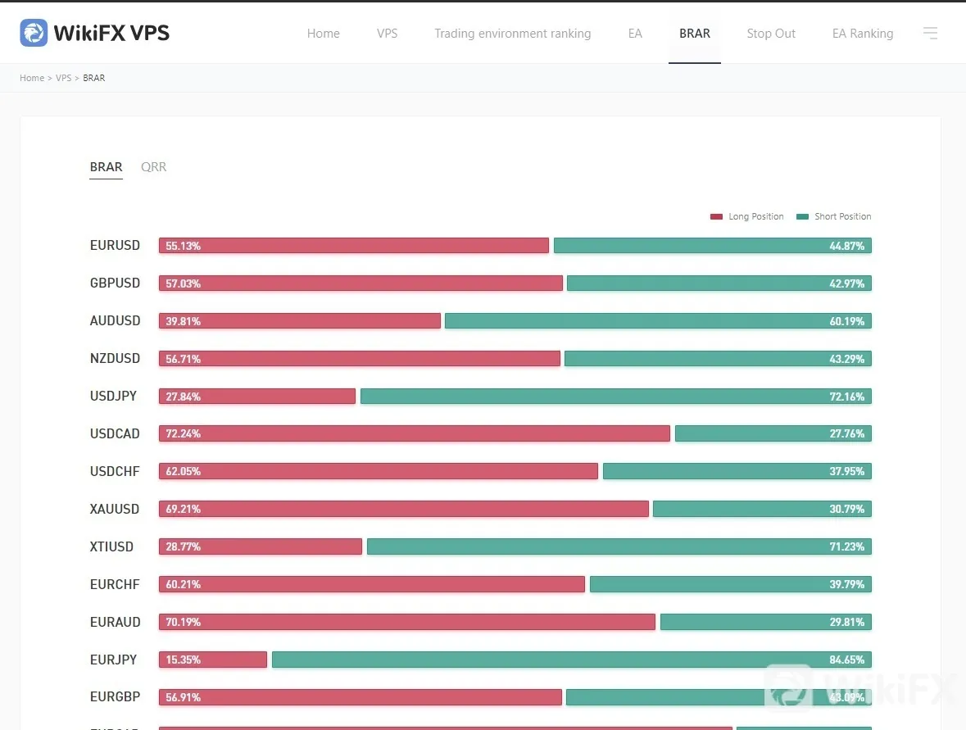Navigate to EA Ranking
966x730 pixels.
pyautogui.click(x=863, y=34)
